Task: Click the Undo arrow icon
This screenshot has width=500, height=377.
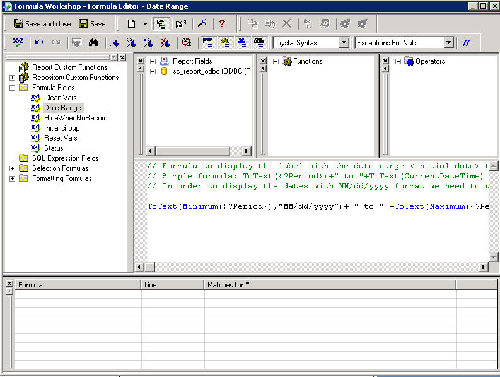Action: point(39,42)
